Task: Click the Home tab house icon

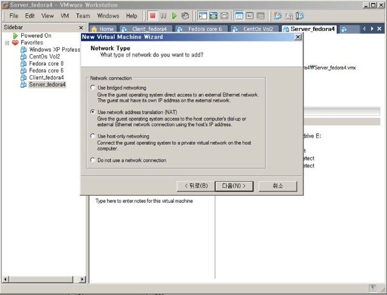Action: coord(94,29)
